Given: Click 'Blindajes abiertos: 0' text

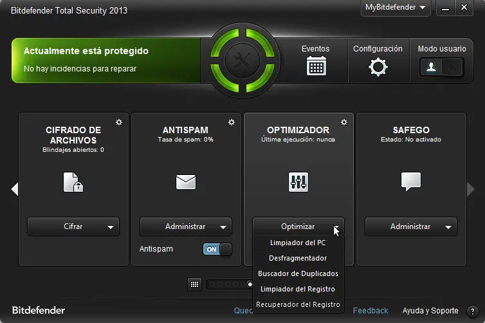Looking at the screenshot, I should (73, 150).
